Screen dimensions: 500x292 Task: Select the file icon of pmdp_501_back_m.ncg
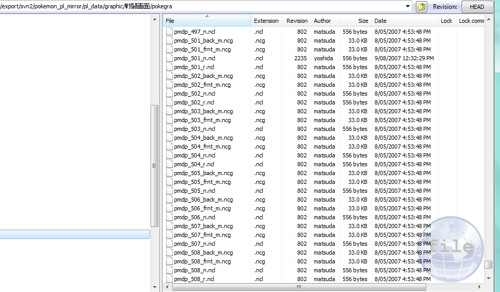click(x=169, y=41)
